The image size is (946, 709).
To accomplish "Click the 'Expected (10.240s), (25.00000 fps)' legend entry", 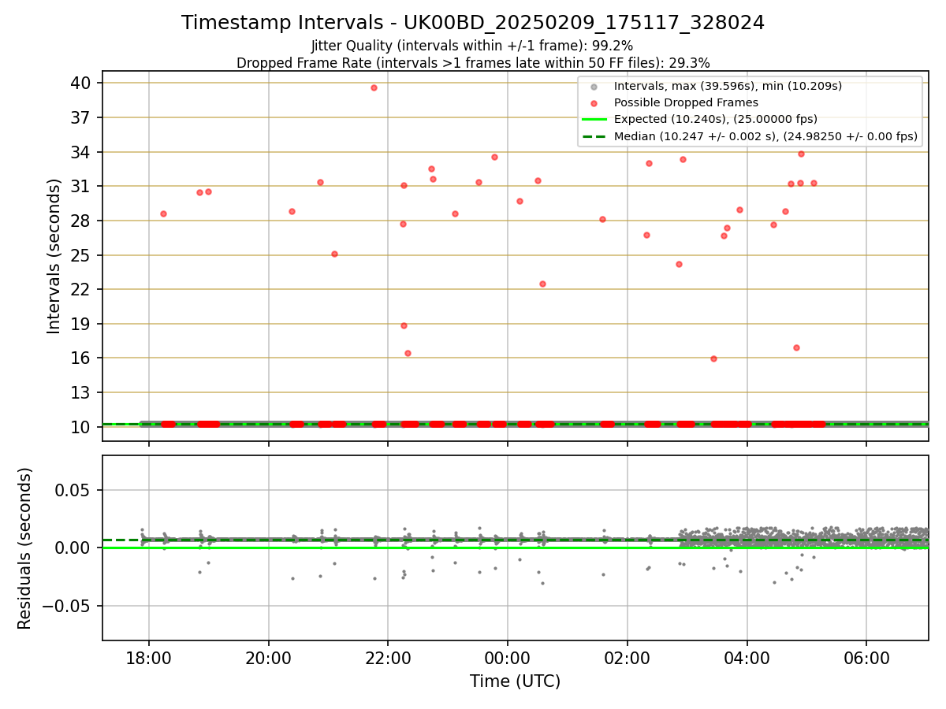I will pos(715,119).
